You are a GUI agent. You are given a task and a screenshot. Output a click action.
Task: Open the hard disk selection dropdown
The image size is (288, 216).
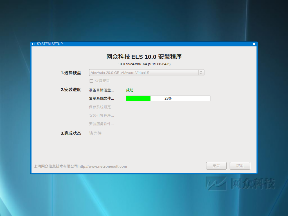coord(147,73)
